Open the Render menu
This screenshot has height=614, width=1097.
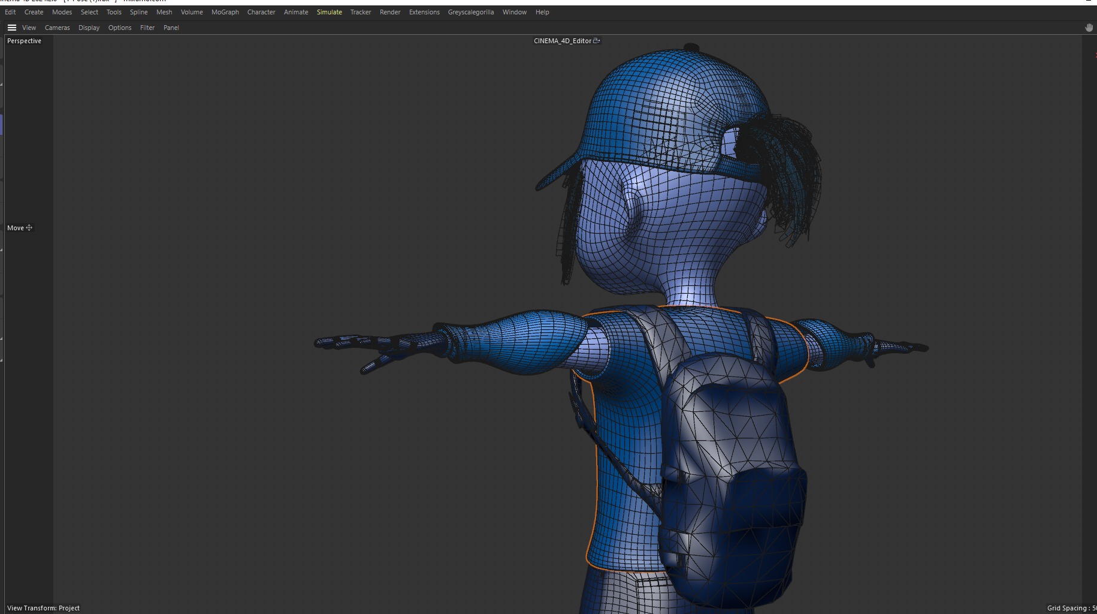(x=390, y=12)
